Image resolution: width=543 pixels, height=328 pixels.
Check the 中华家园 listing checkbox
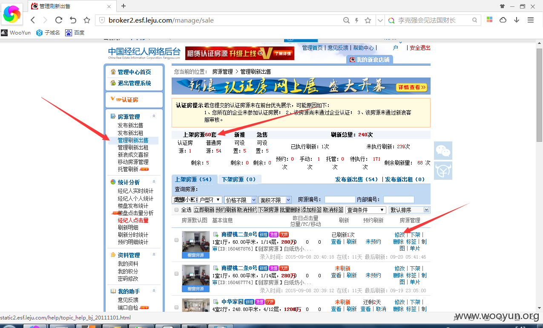pos(176,307)
